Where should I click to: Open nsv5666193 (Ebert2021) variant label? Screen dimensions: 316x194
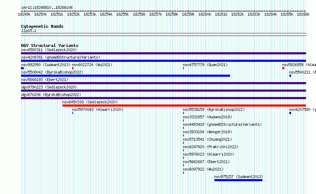tap(45, 80)
